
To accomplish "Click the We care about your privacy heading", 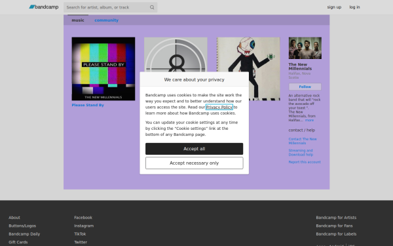I will click(x=195, y=79).
